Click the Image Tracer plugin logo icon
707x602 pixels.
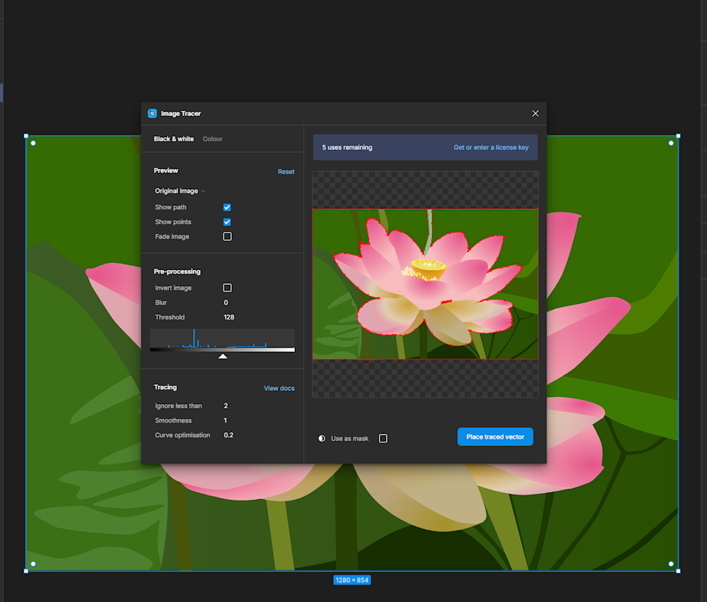point(152,114)
